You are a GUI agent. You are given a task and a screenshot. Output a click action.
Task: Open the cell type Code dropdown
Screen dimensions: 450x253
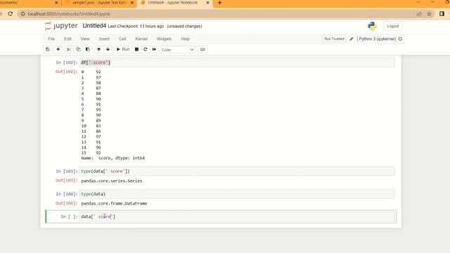coord(177,50)
